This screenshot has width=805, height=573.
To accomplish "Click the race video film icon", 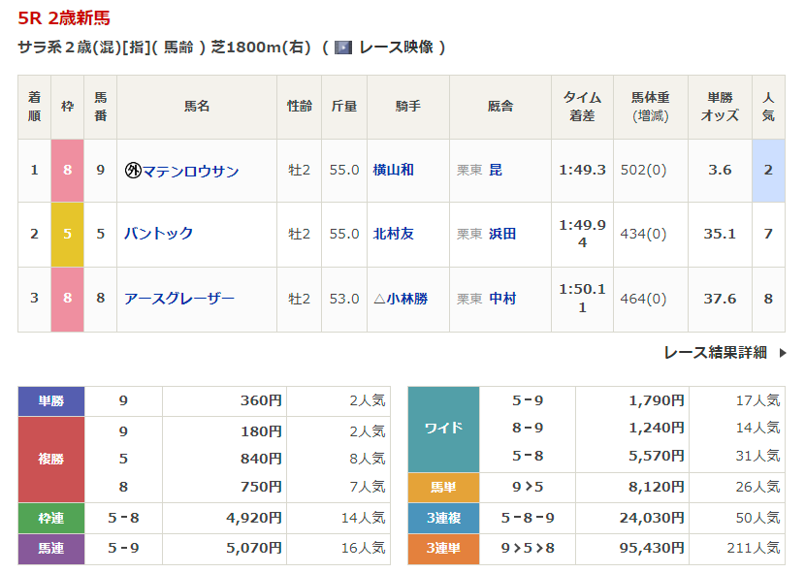I will point(343,47).
